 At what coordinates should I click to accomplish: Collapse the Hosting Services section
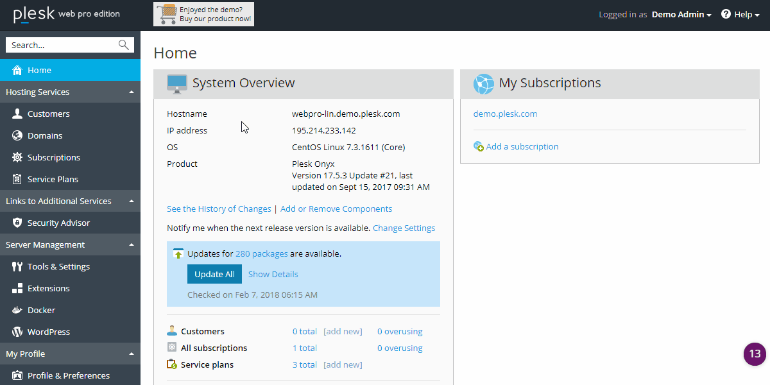point(70,92)
